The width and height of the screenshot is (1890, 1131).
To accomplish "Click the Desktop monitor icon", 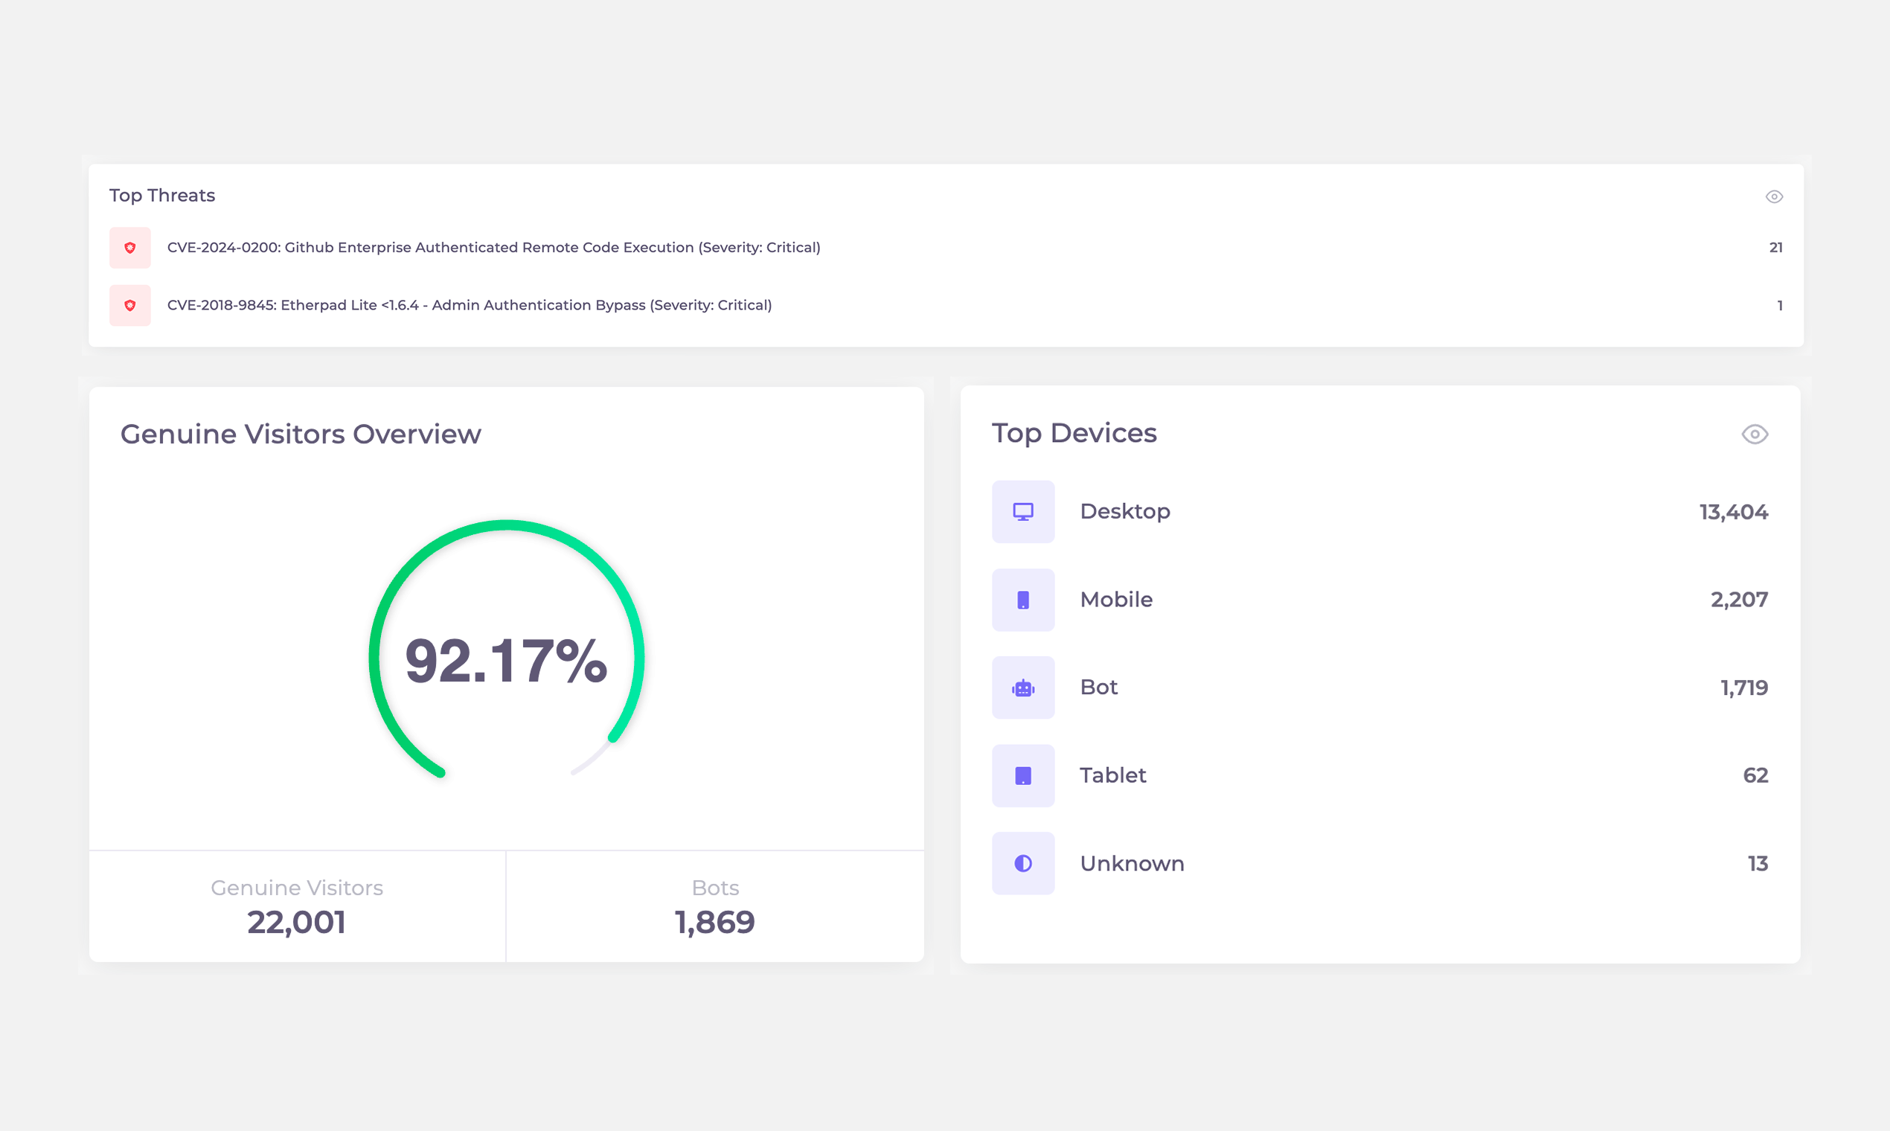I will pos(1022,511).
